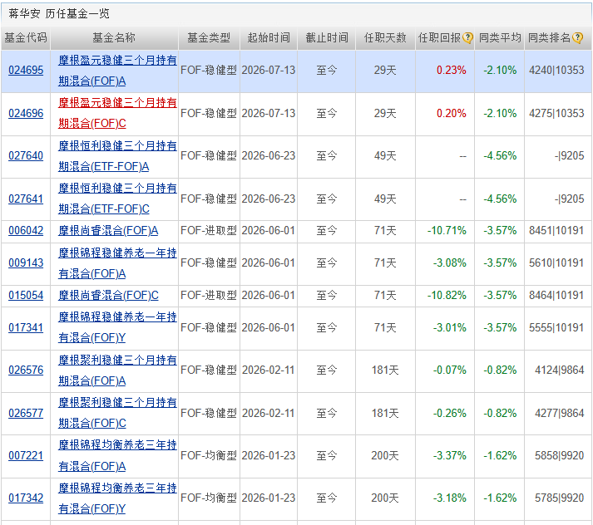Image resolution: width=593 pixels, height=525 pixels.
Task: Click the 蒋华安 历任基金一览 title
Action: 59,14
